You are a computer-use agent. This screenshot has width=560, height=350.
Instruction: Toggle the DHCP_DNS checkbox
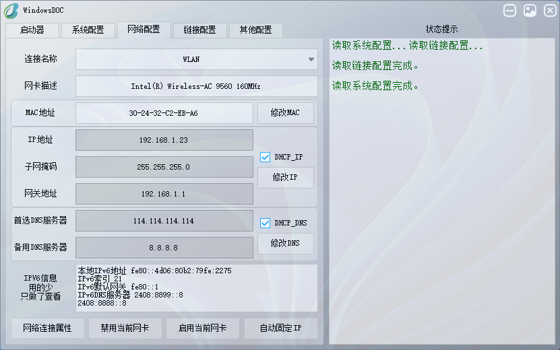[x=265, y=223]
